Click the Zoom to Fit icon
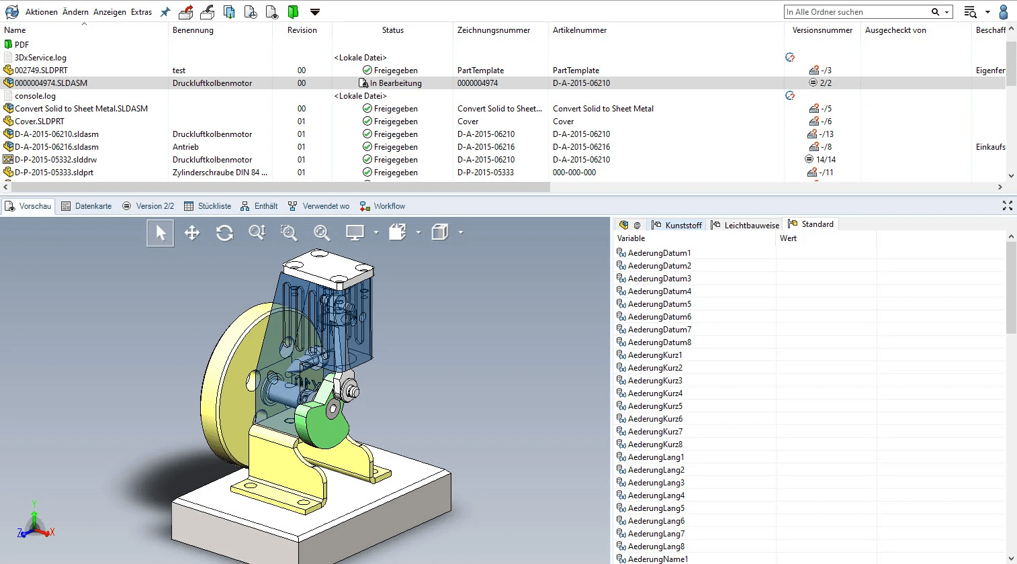Image resolution: width=1017 pixels, height=564 pixels. (x=321, y=232)
